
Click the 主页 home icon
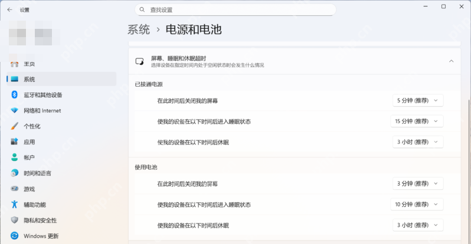14,64
